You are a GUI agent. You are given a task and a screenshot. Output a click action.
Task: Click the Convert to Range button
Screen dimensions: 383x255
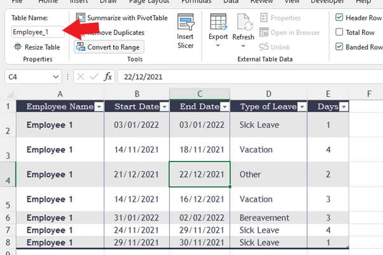coord(109,47)
